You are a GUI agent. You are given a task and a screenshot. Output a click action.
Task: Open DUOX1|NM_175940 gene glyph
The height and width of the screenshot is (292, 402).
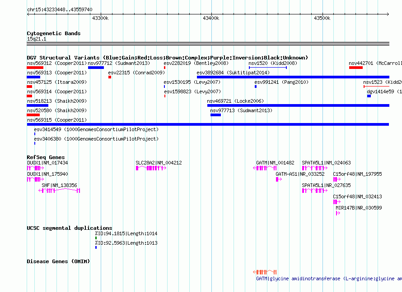pyautogui.click(x=35, y=179)
